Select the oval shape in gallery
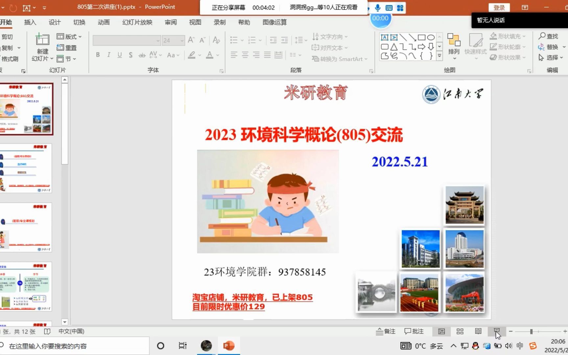The width and height of the screenshot is (568, 355). [431, 37]
